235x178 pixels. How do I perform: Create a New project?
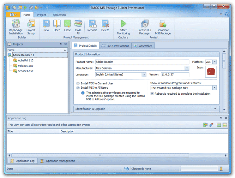[x=46, y=26]
